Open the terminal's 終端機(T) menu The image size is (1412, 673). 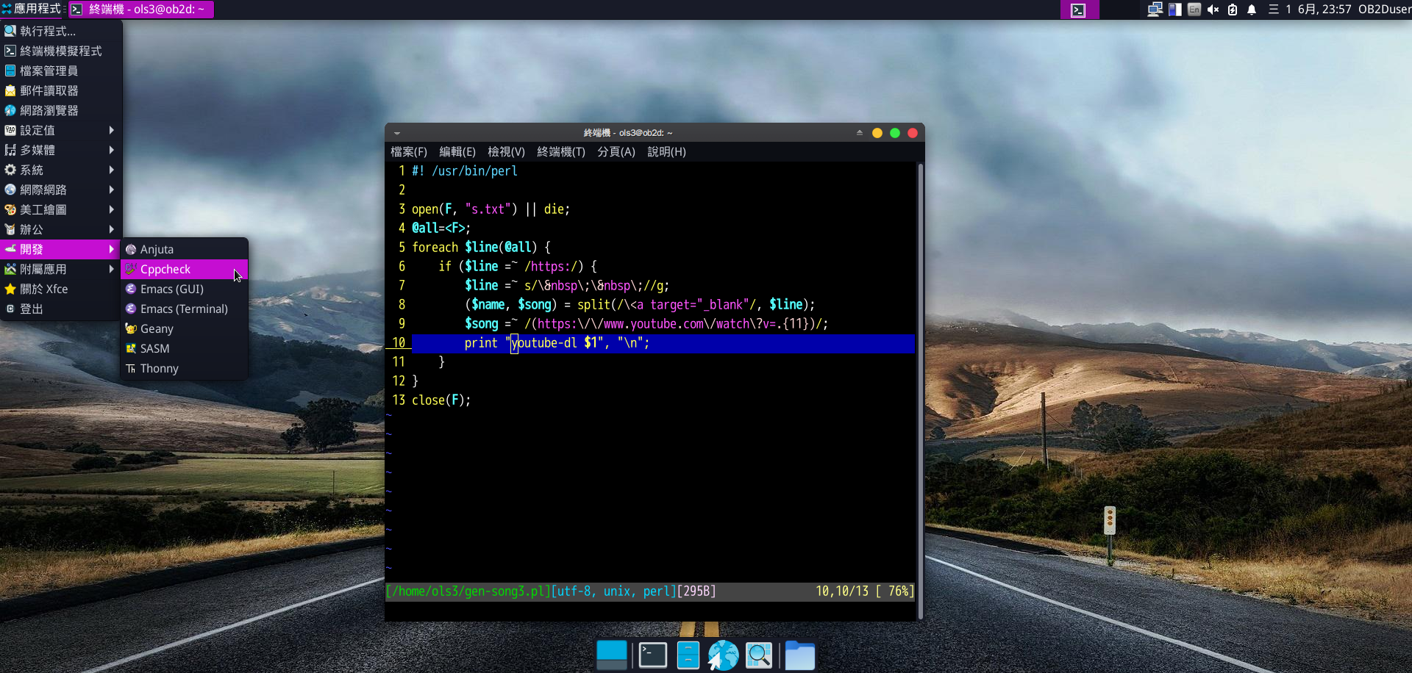(x=561, y=151)
